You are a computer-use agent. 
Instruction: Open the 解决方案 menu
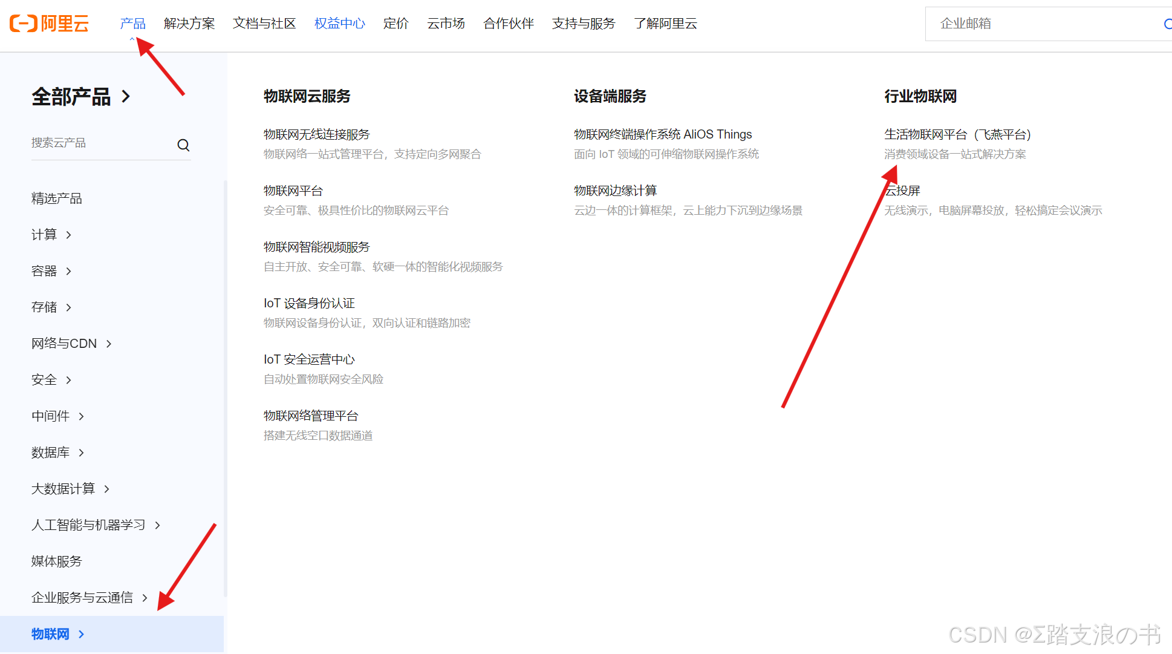[x=189, y=24]
